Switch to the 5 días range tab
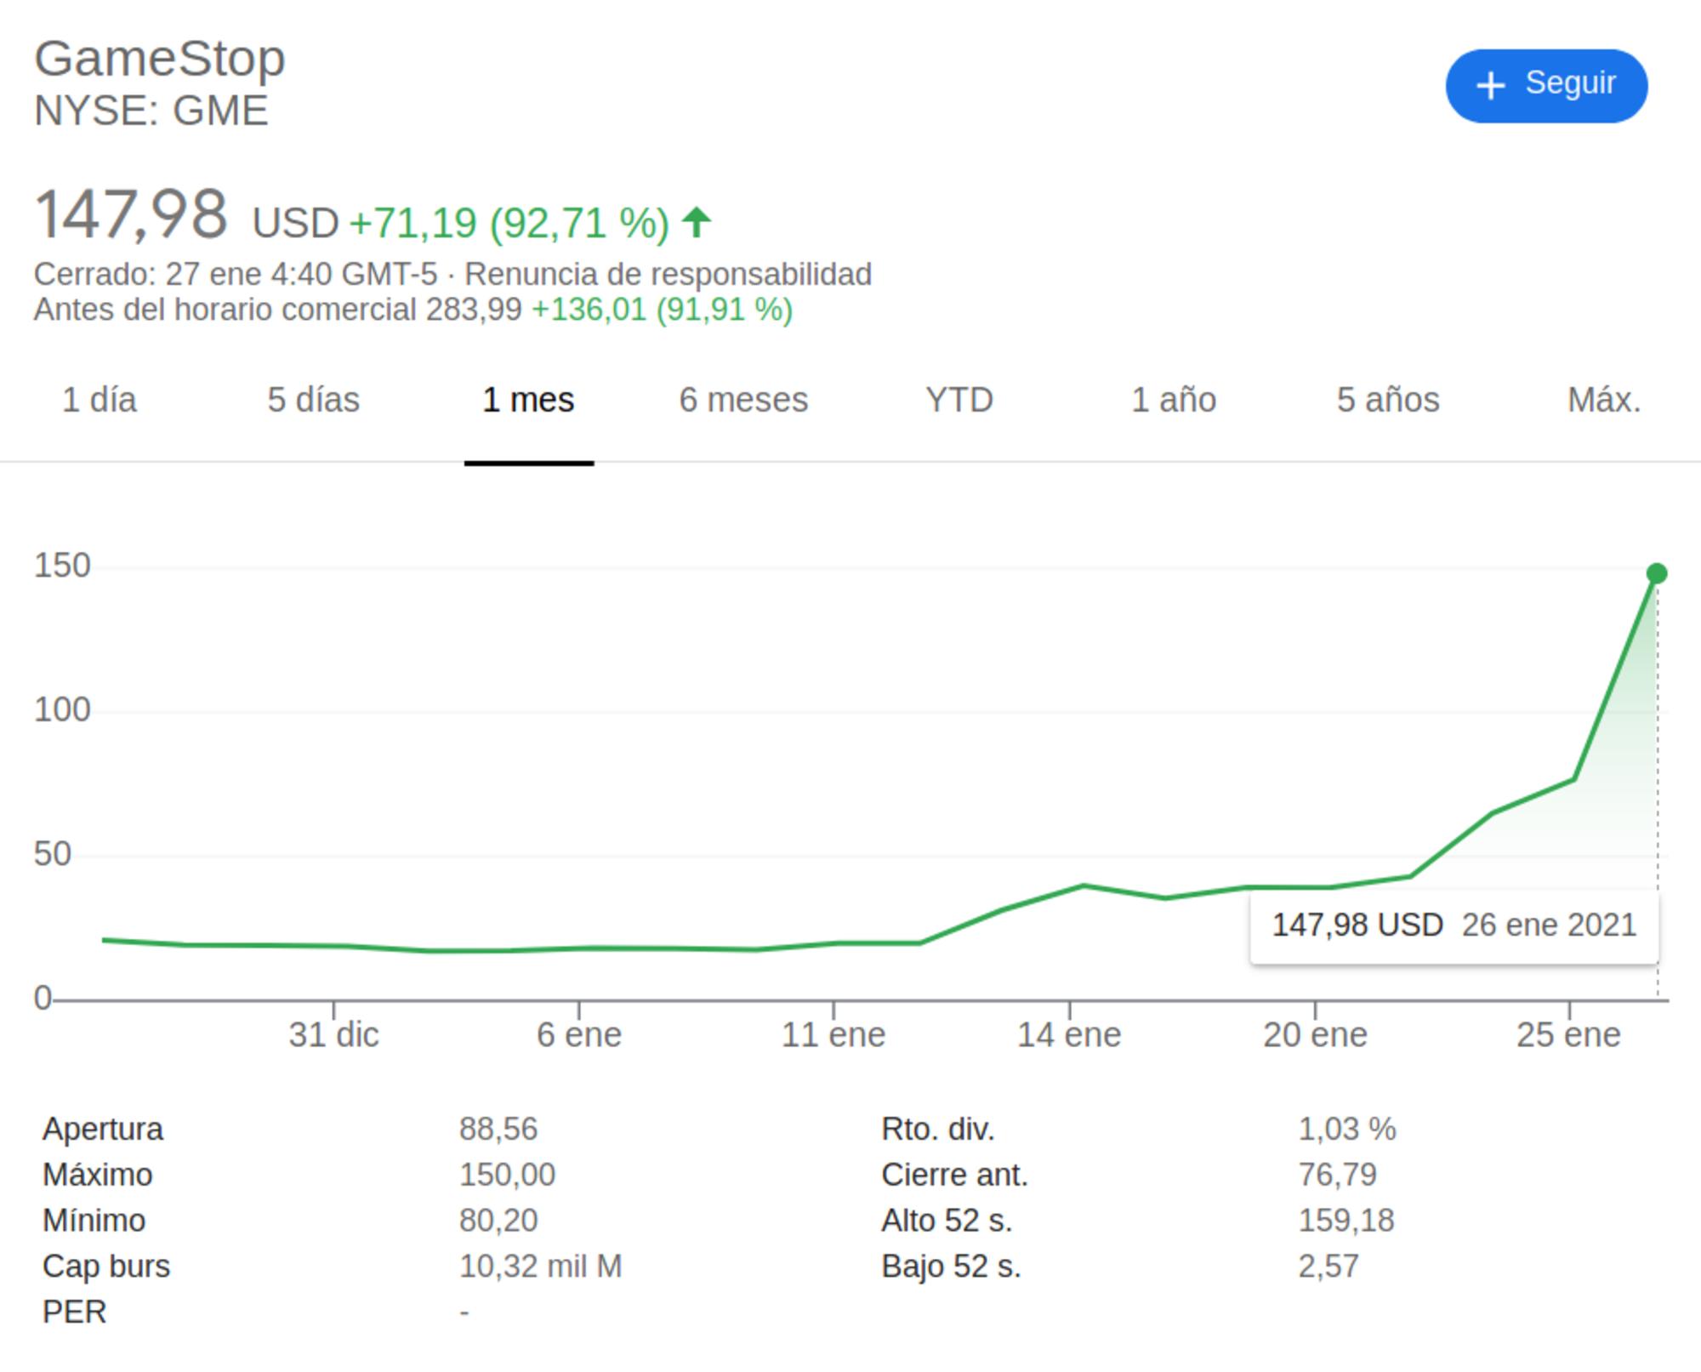The height and width of the screenshot is (1372, 1701). (314, 400)
